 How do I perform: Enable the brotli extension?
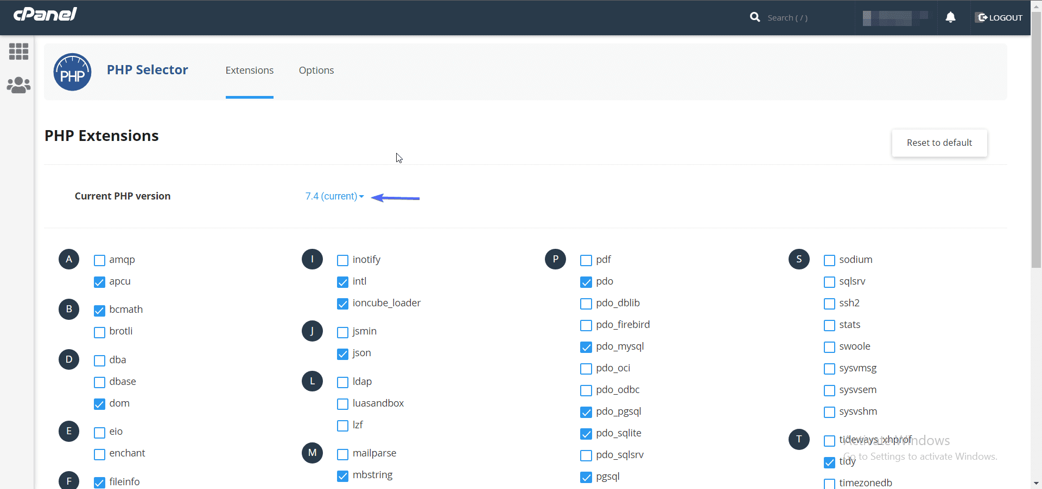99,332
